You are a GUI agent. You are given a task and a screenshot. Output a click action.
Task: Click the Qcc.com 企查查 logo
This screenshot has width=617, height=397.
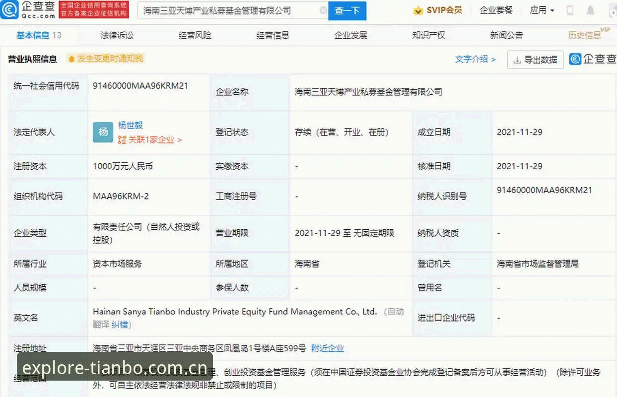coord(28,9)
